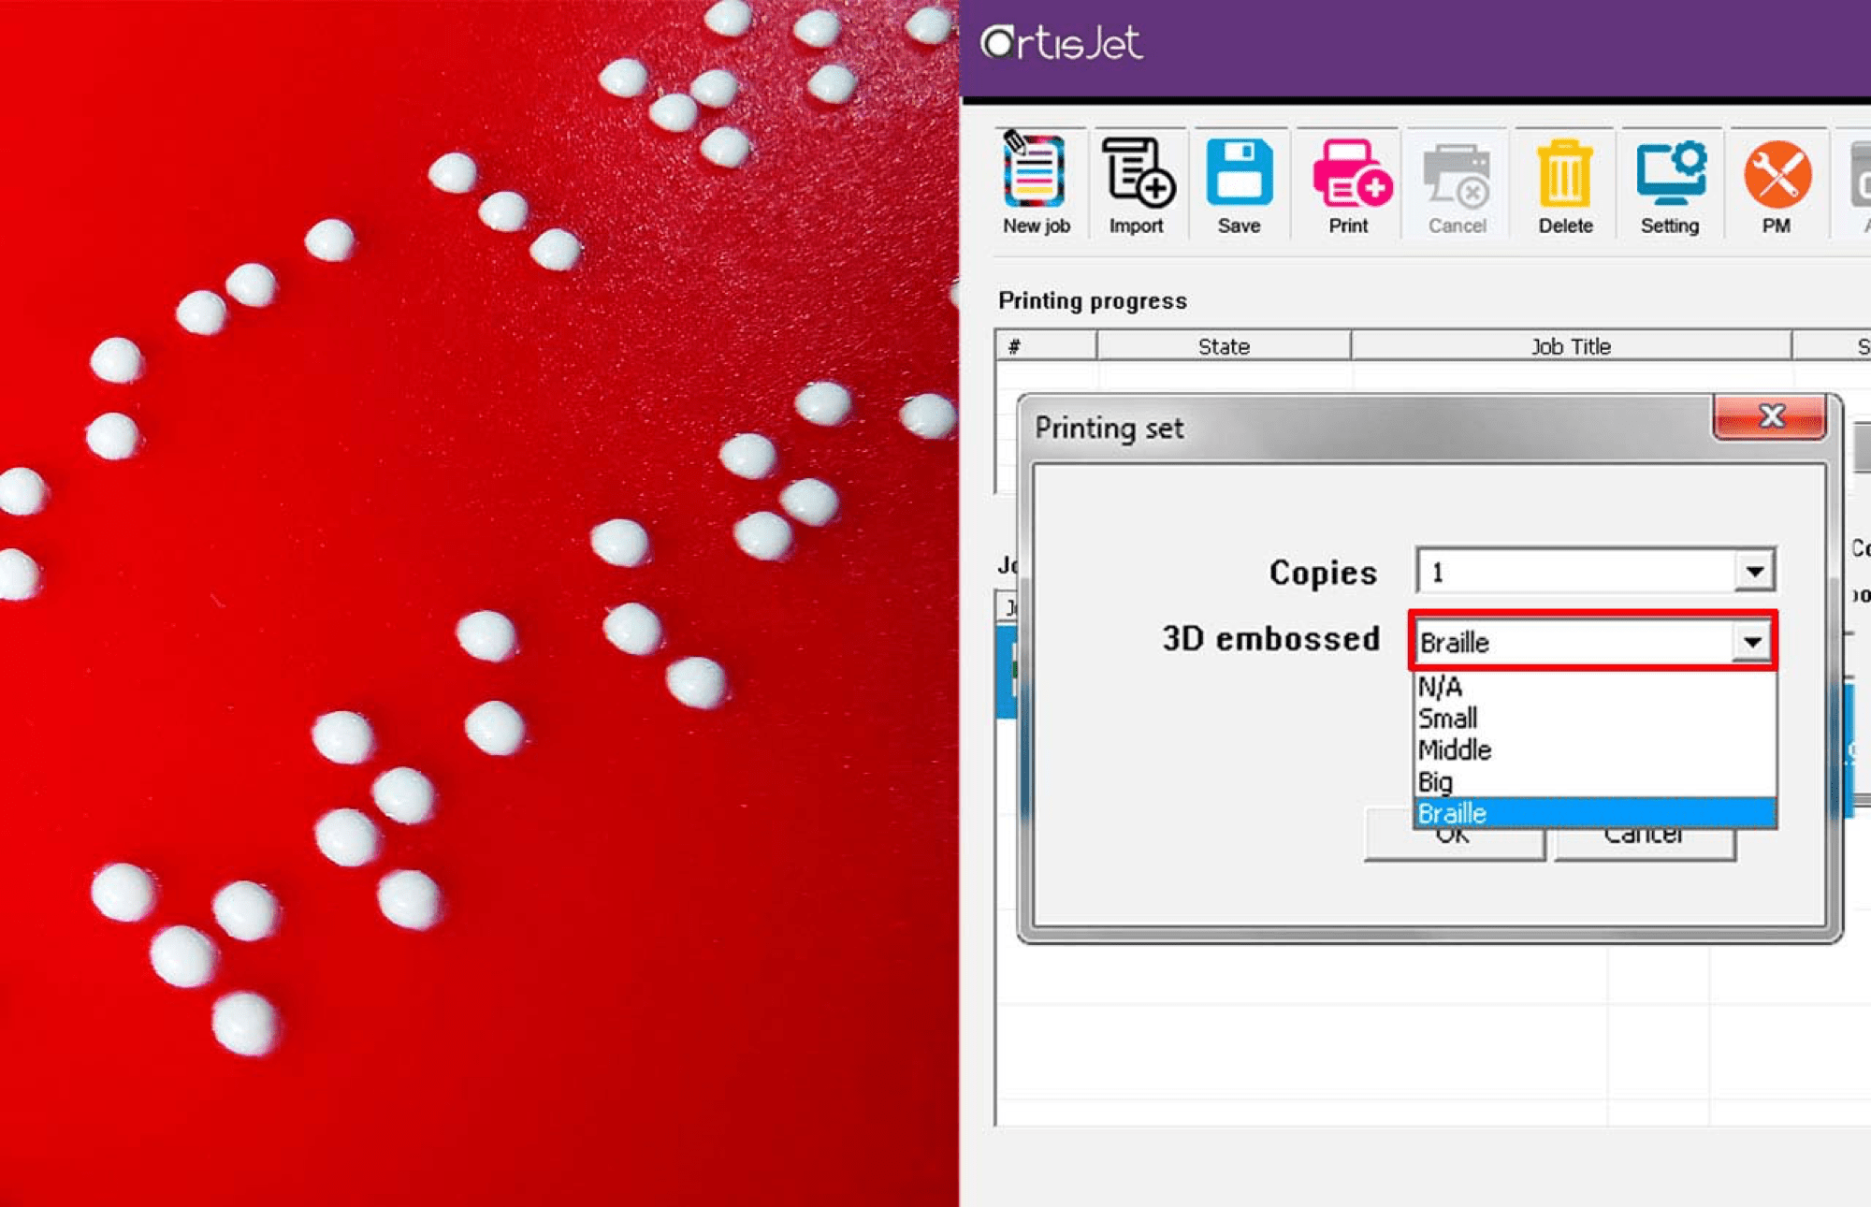Choose the highlighted Braille option
1871x1207 pixels.
tap(1453, 813)
